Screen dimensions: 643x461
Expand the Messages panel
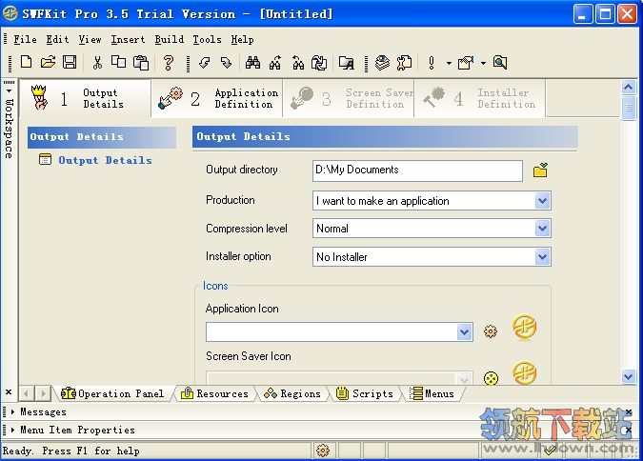coord(12,411)
